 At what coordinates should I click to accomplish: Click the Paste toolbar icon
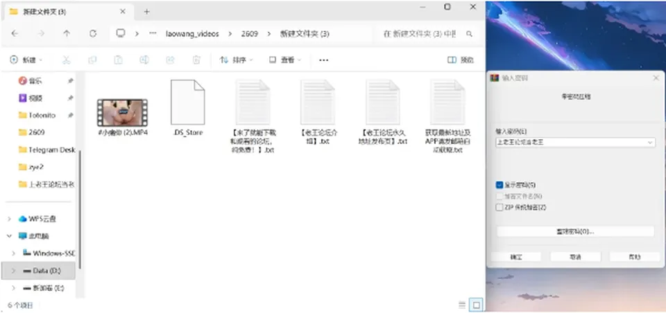119,60
